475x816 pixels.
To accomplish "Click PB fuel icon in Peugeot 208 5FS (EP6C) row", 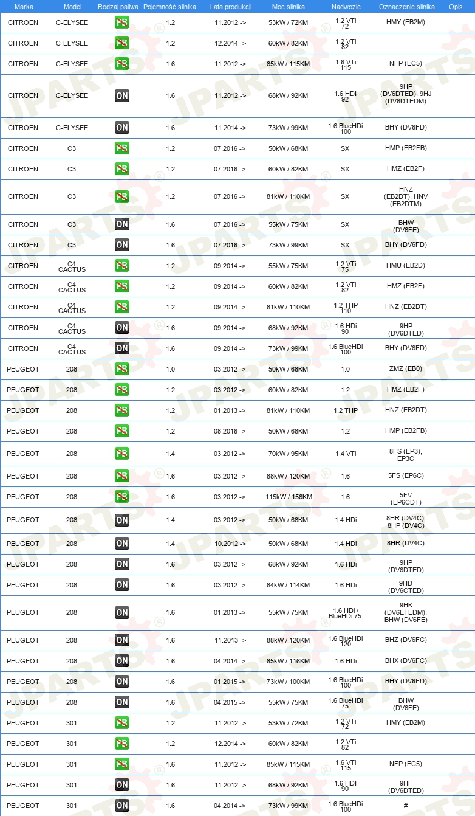I will coord(122,476).
